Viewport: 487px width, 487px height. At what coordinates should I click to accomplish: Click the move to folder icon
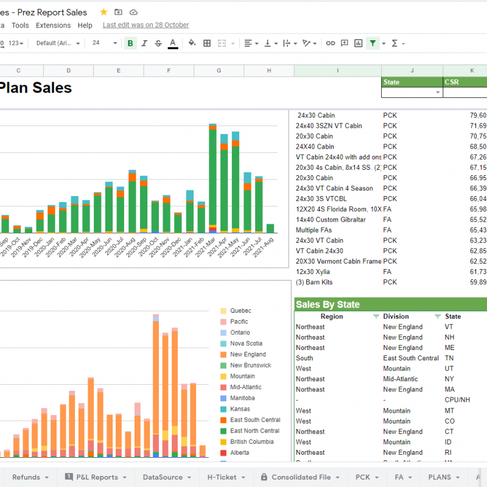[x=118, y=12]
